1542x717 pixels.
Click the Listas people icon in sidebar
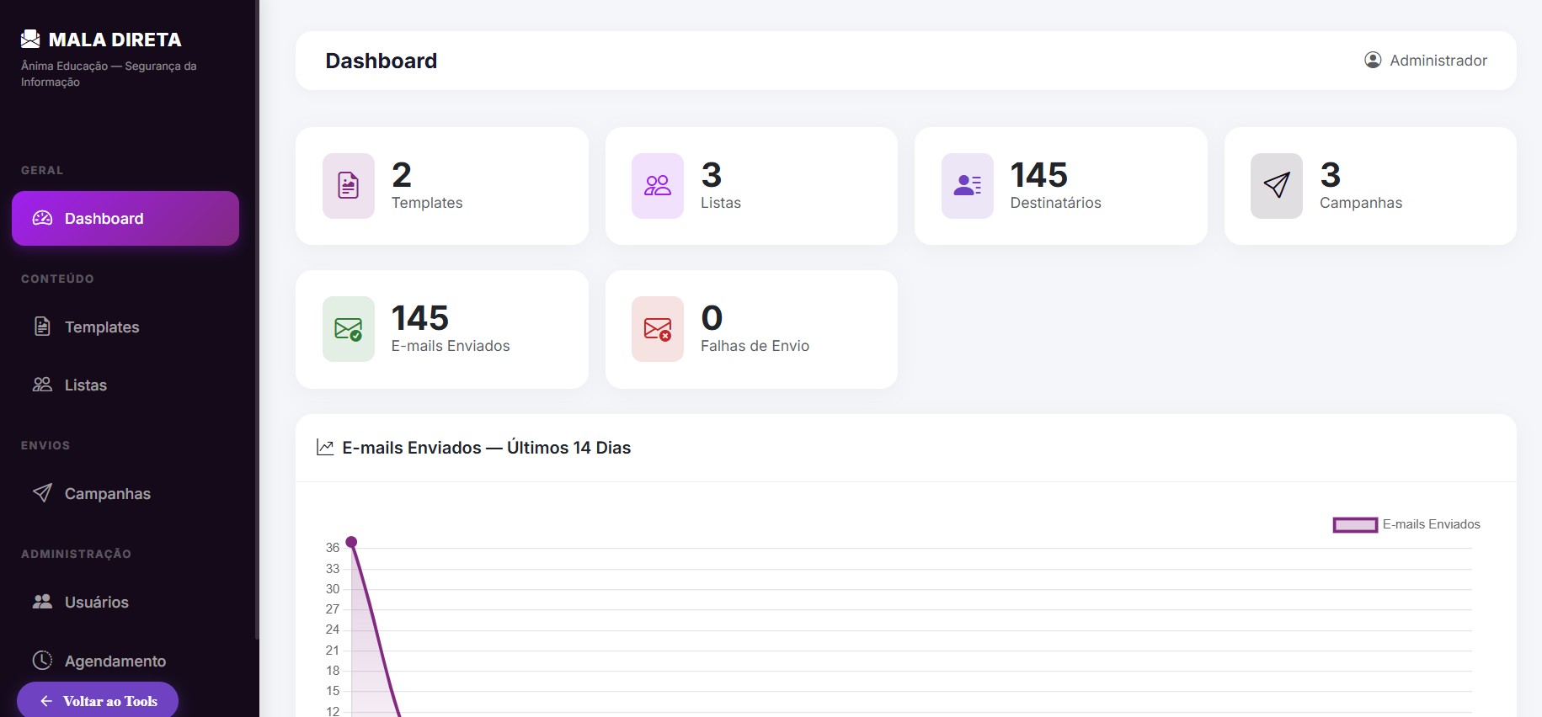click(42, 385)
